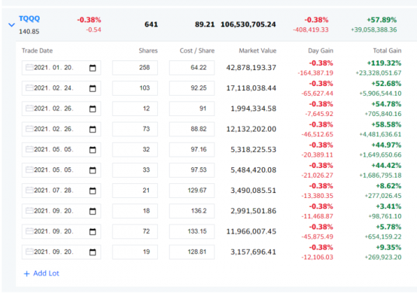Select market value 1,994,334.58

[x=254, y=108]
